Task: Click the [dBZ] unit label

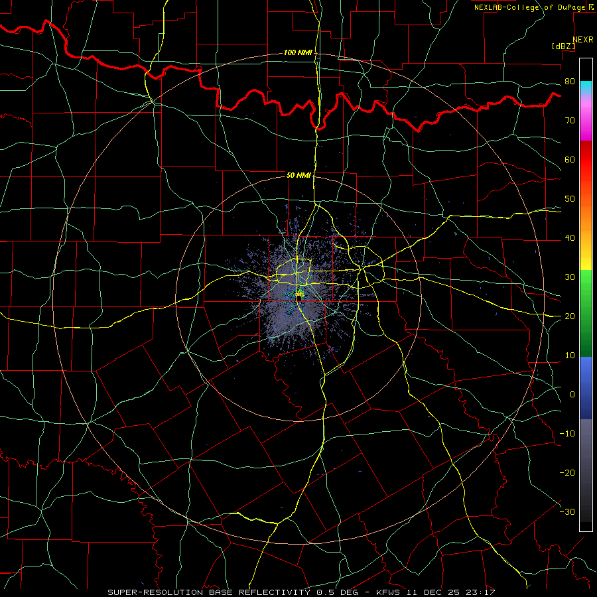Action: [563, 46]
